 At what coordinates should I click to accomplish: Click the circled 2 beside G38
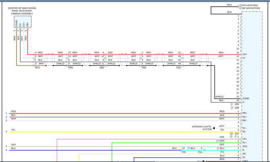[x=232, y=108]
